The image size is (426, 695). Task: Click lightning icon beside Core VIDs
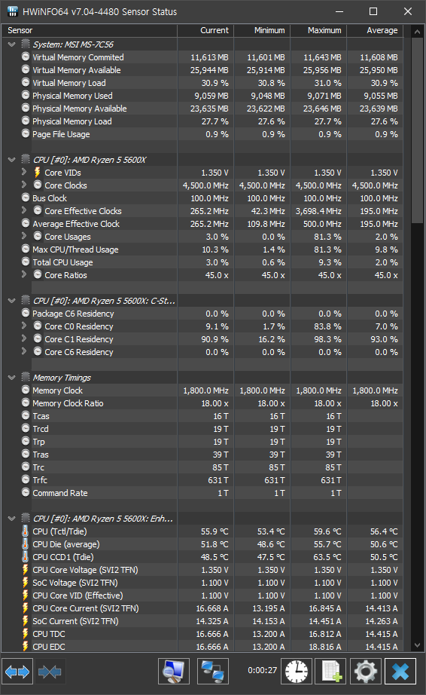pyautogui.click(x=38, y=173)
